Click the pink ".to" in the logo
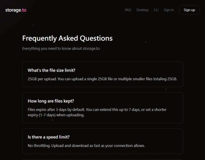The image size is (205, 160). [24, 10]
